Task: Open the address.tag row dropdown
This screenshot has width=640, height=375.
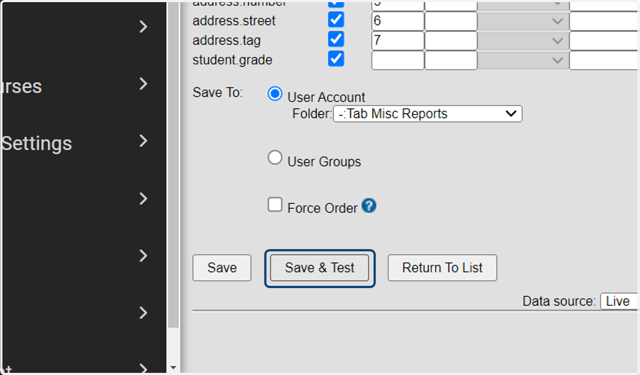Action: click(523, 41)
